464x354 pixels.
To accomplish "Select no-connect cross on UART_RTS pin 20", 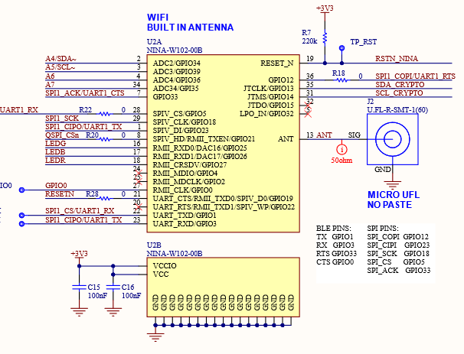I will [139, 207].
